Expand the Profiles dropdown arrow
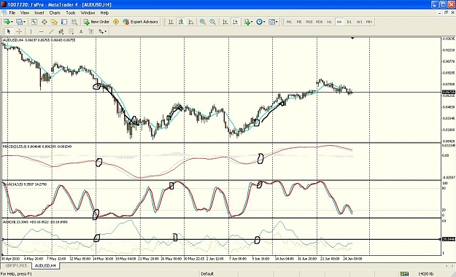This screenshot has height=277, width=456. 24,22
